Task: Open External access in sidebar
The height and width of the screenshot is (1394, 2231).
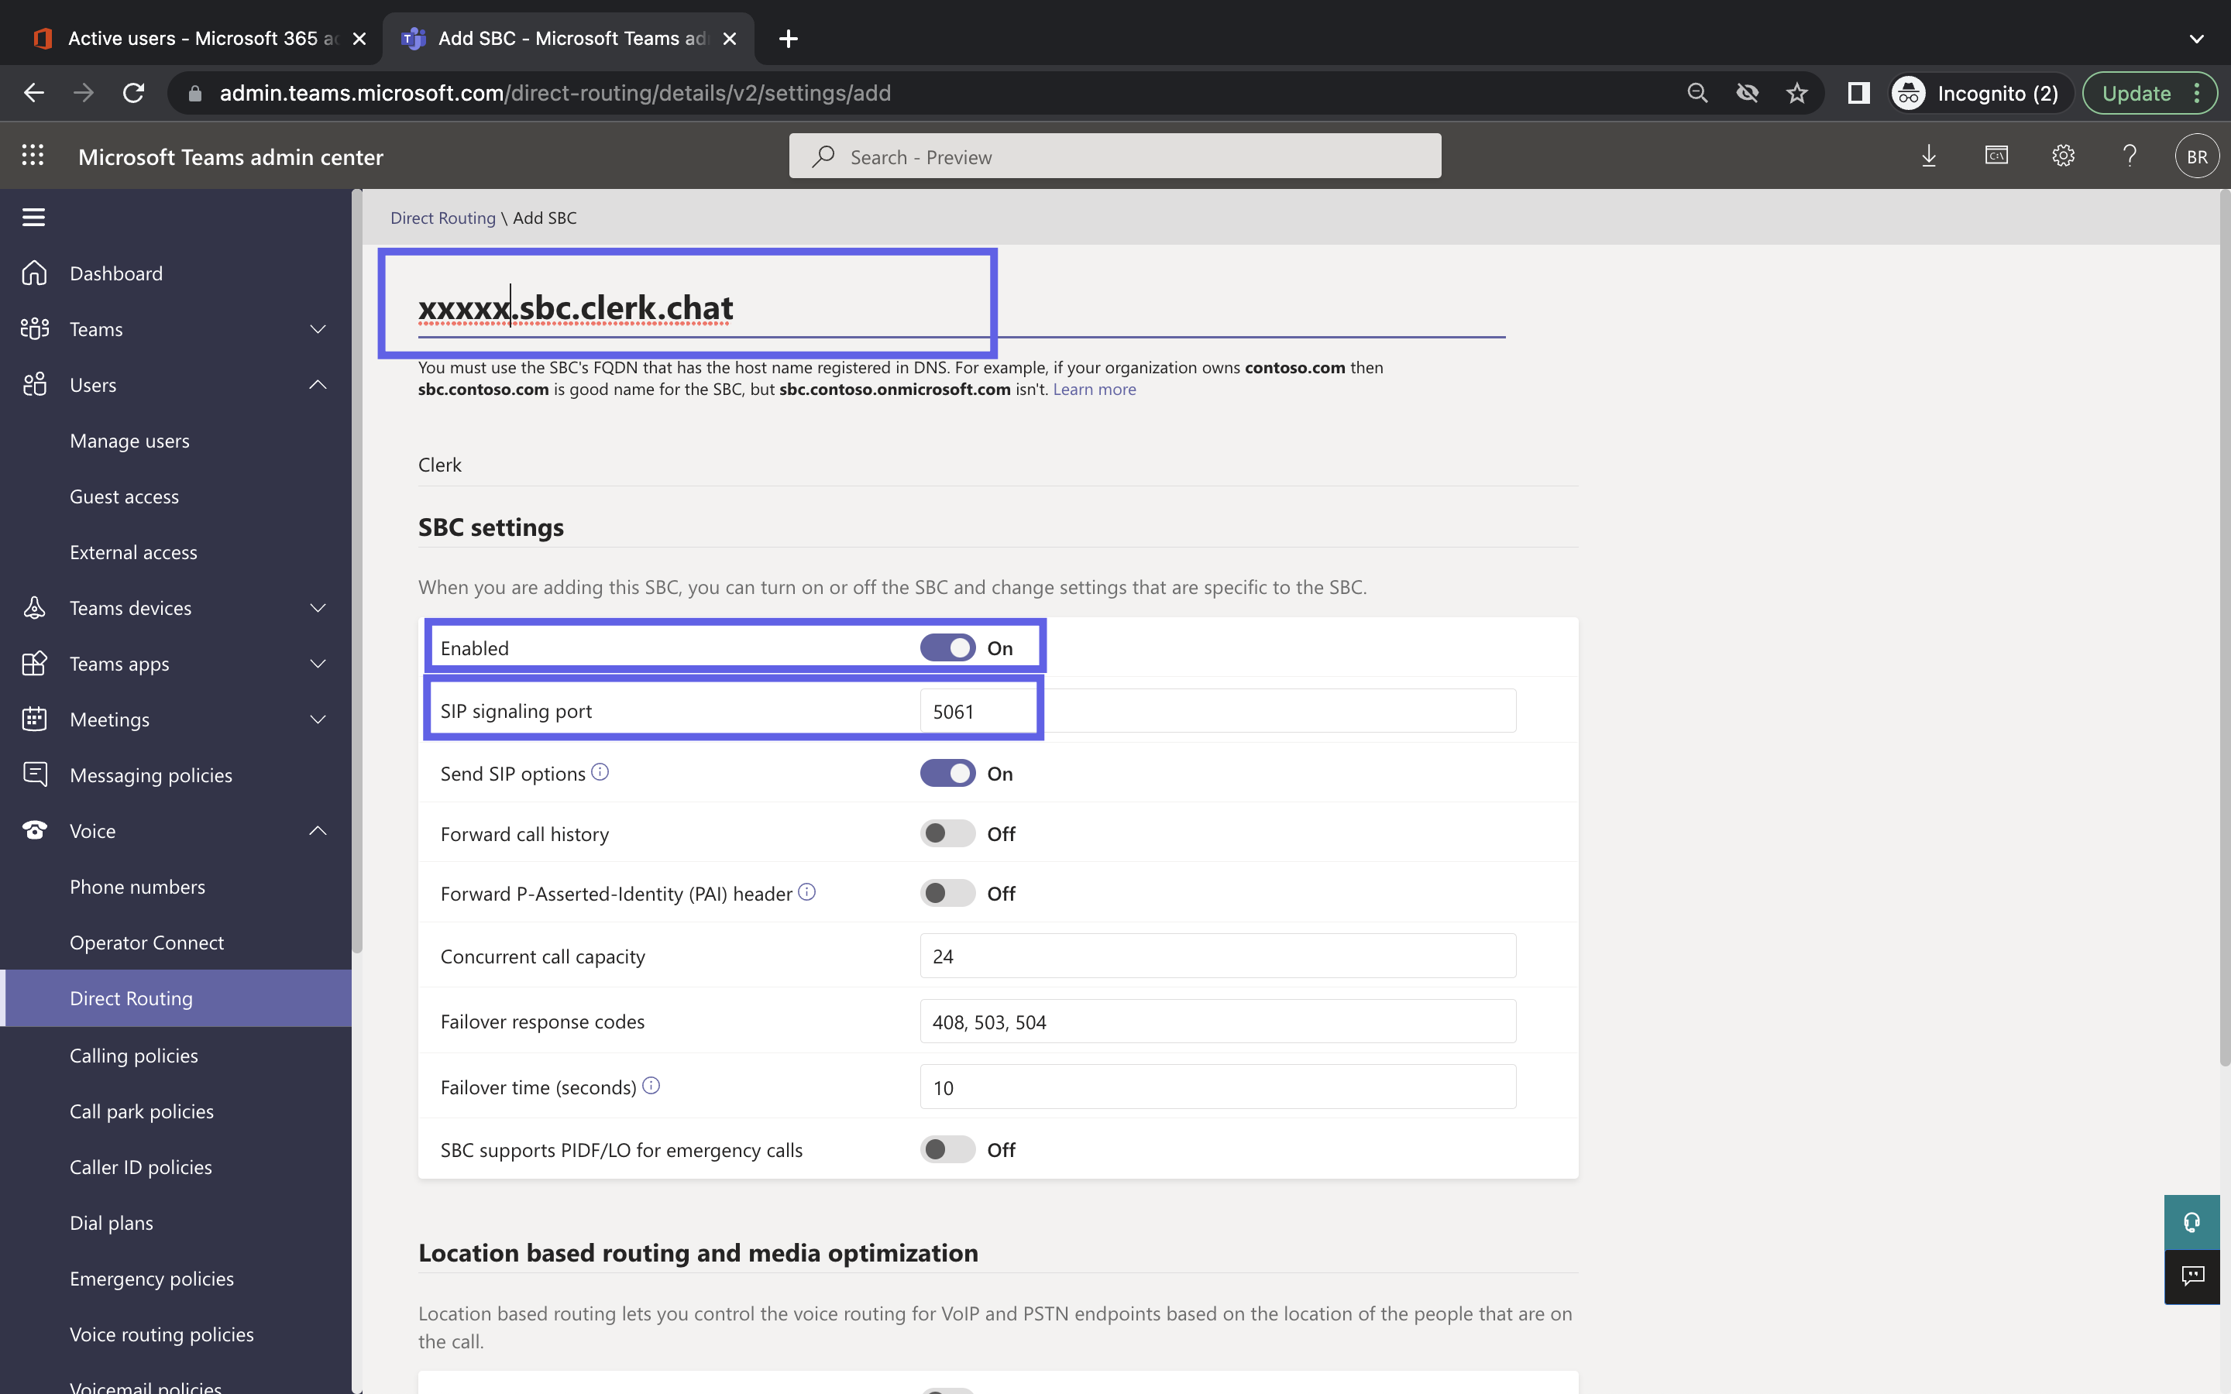Action: pyautogui.click(x=134, y=552)
